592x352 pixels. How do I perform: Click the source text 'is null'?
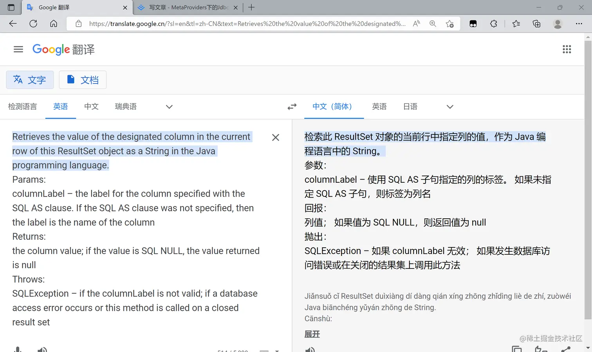pos(24,265)
